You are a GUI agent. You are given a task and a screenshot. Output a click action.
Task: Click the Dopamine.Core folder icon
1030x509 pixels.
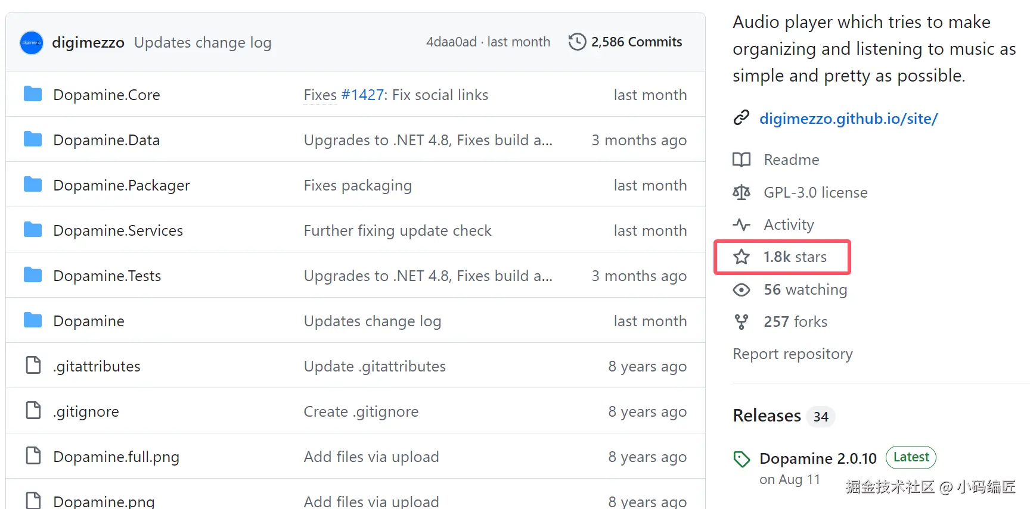pyautogui.click(x=33, y=95)
